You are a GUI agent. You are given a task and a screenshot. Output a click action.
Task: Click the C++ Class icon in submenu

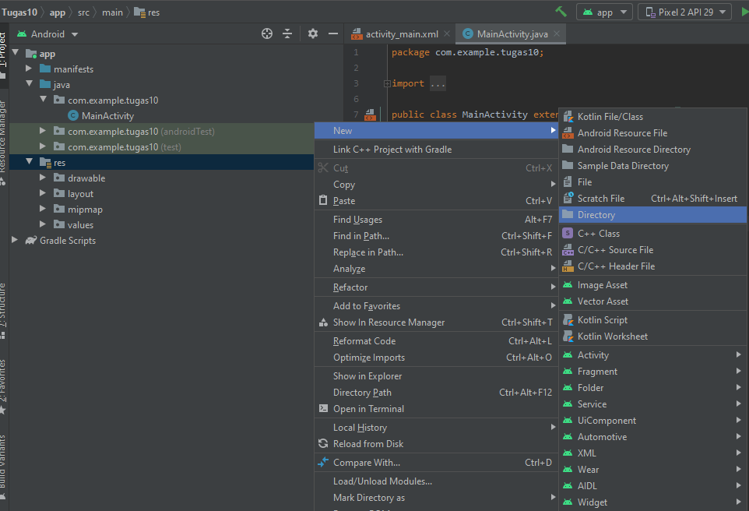pos(568,233)
